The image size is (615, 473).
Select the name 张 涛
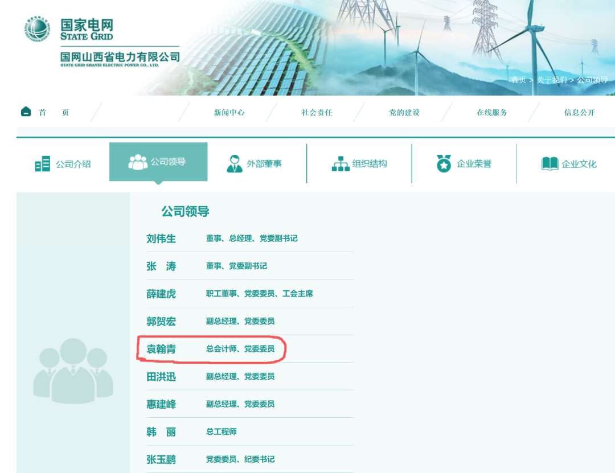(x=161, y=266)
